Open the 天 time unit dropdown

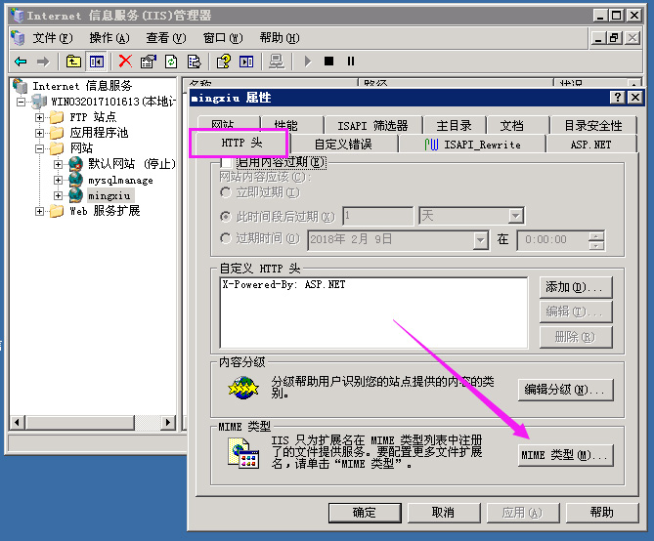tap(515, 216)
